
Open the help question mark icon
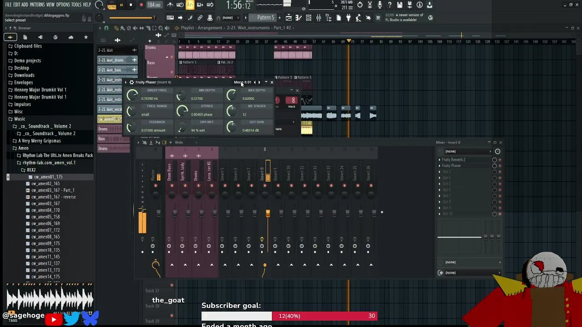[390, 5]
